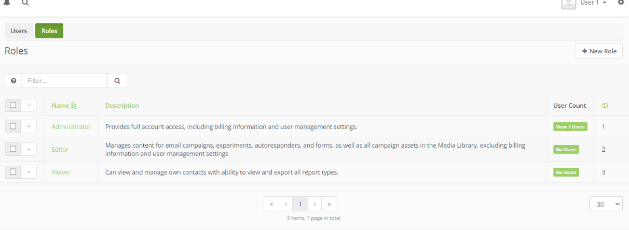Expand the Editor row actions dropdown
Viewport: 629px width, 230px height.
(29, 149)
